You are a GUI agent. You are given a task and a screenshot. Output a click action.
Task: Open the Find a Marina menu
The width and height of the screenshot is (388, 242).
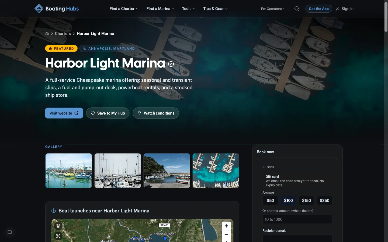(160, 9)
